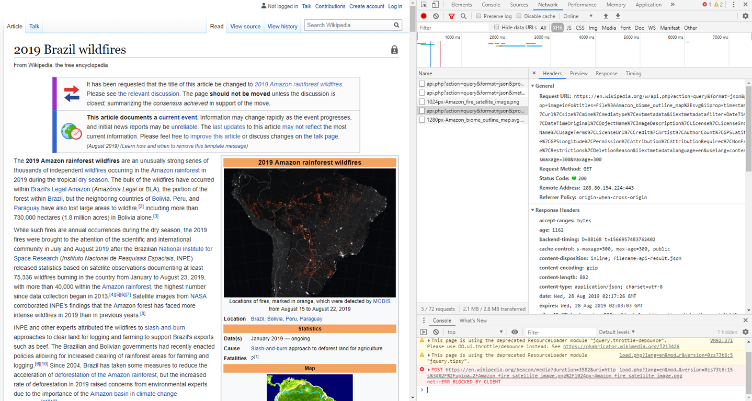Open the phabricator.wikimedia.org/T213426 link
The image size is (752, 401).
tap(621, 346)
